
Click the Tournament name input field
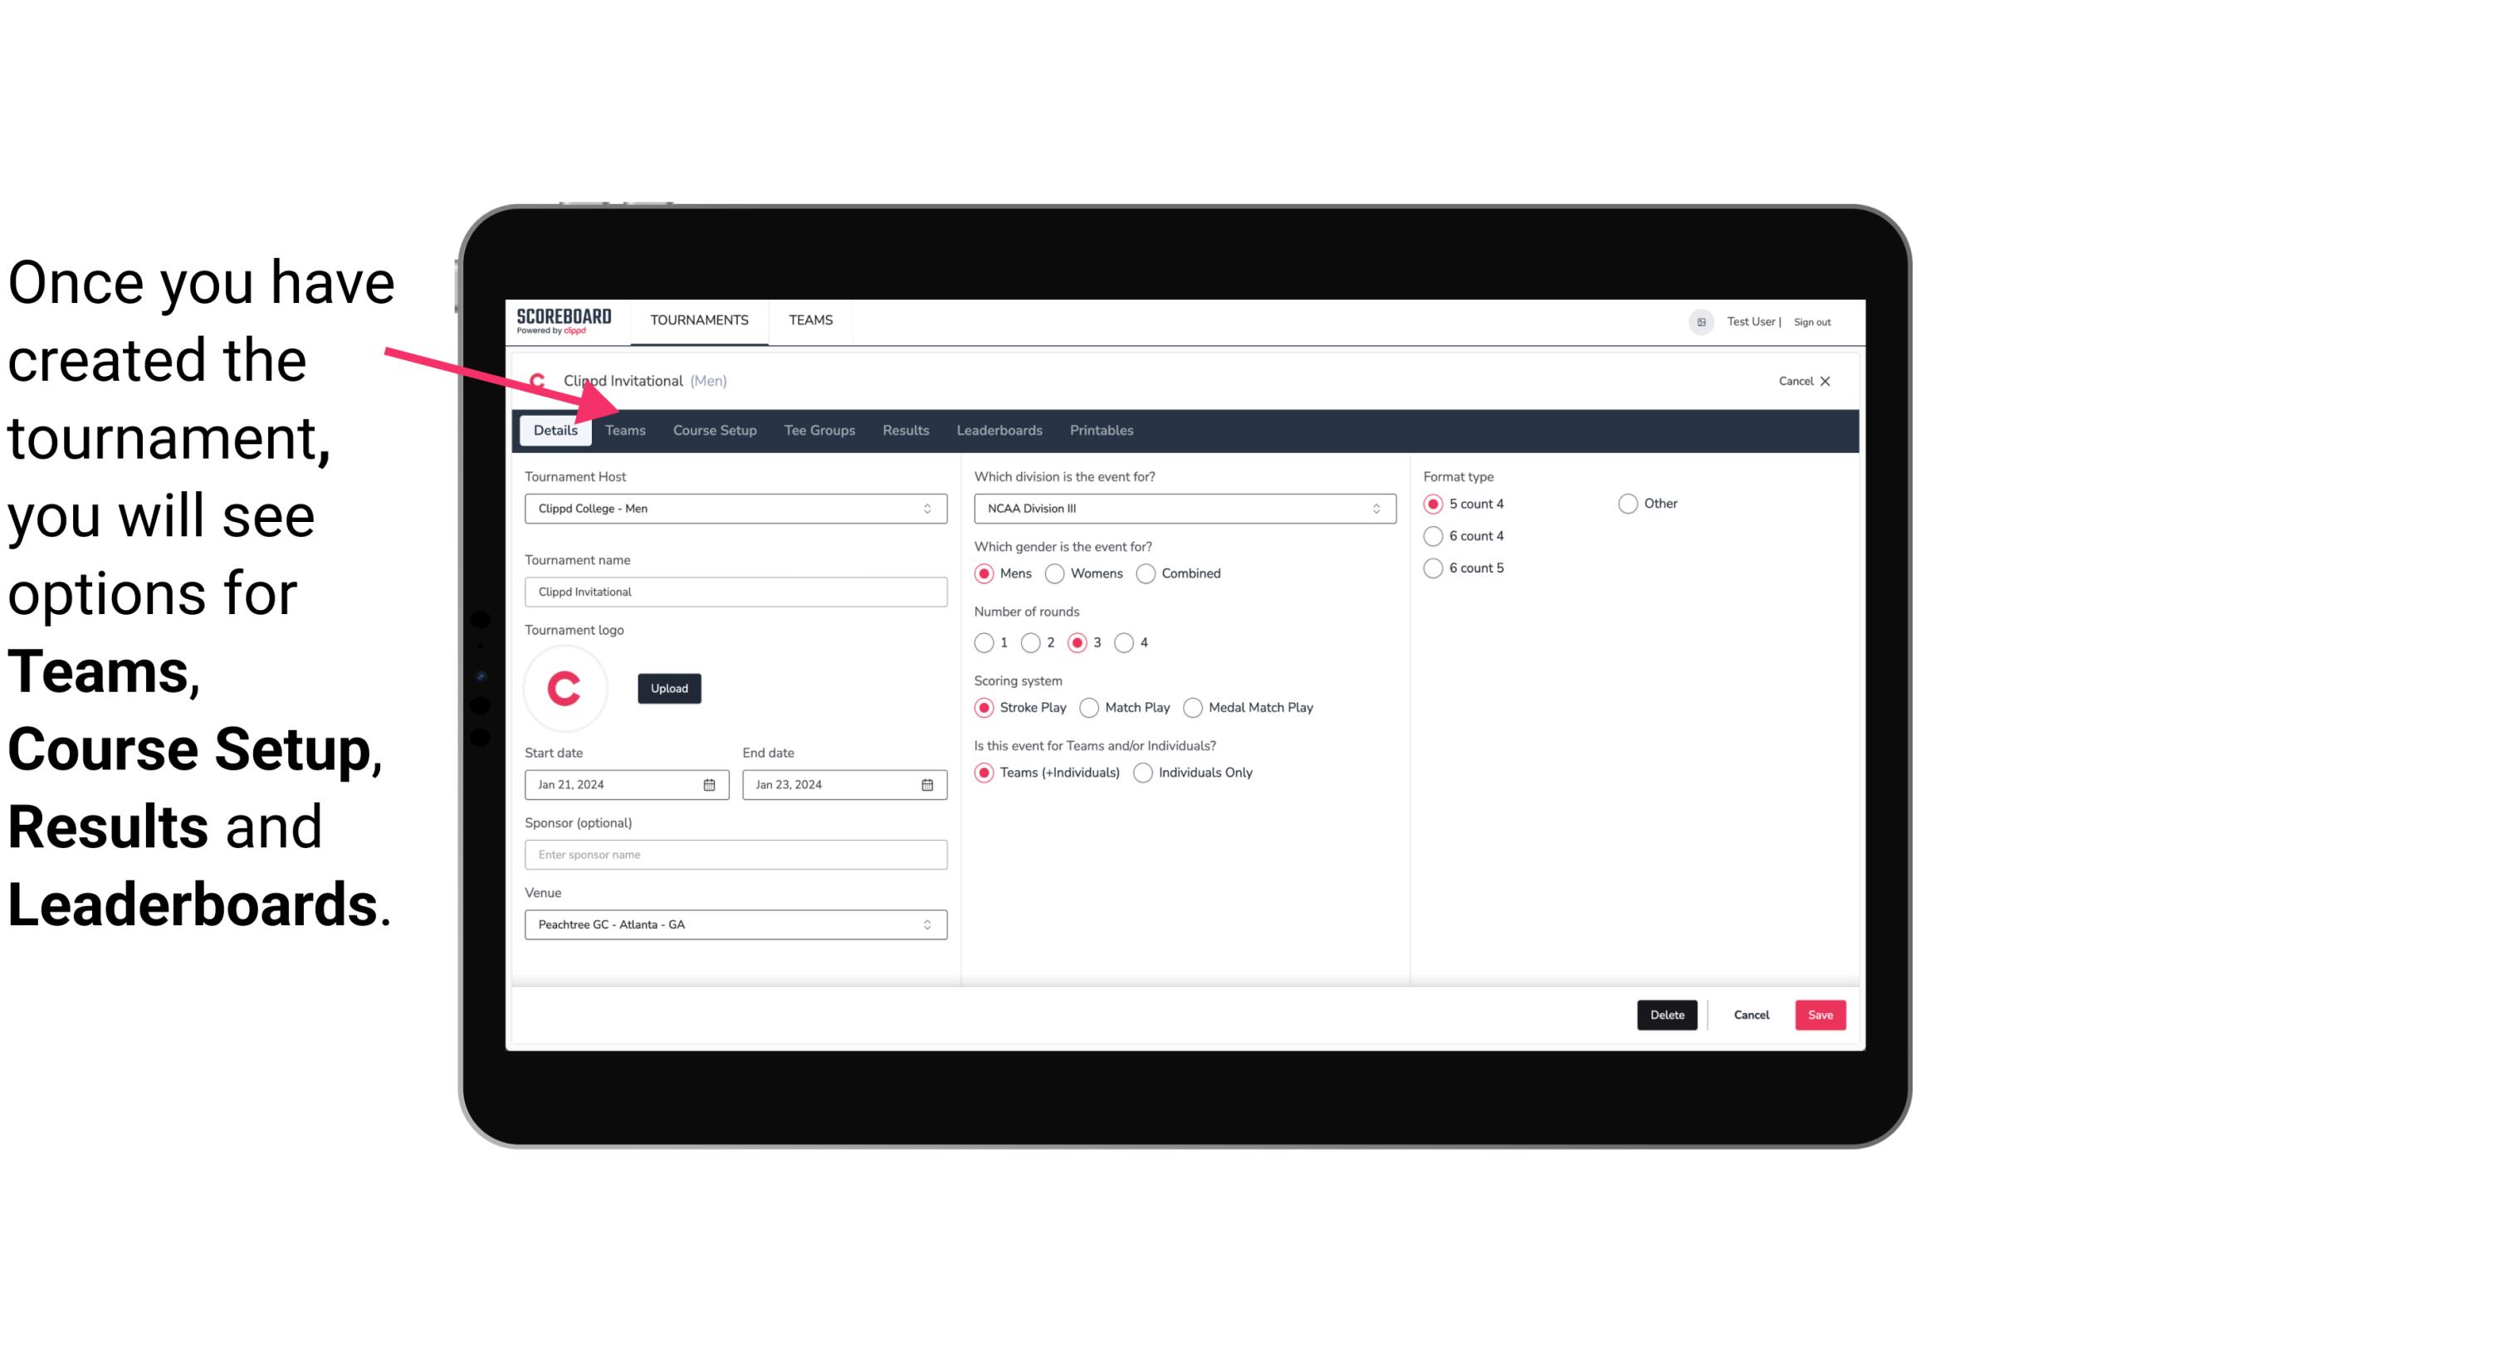pyautogui.click(x=734, y=591)
